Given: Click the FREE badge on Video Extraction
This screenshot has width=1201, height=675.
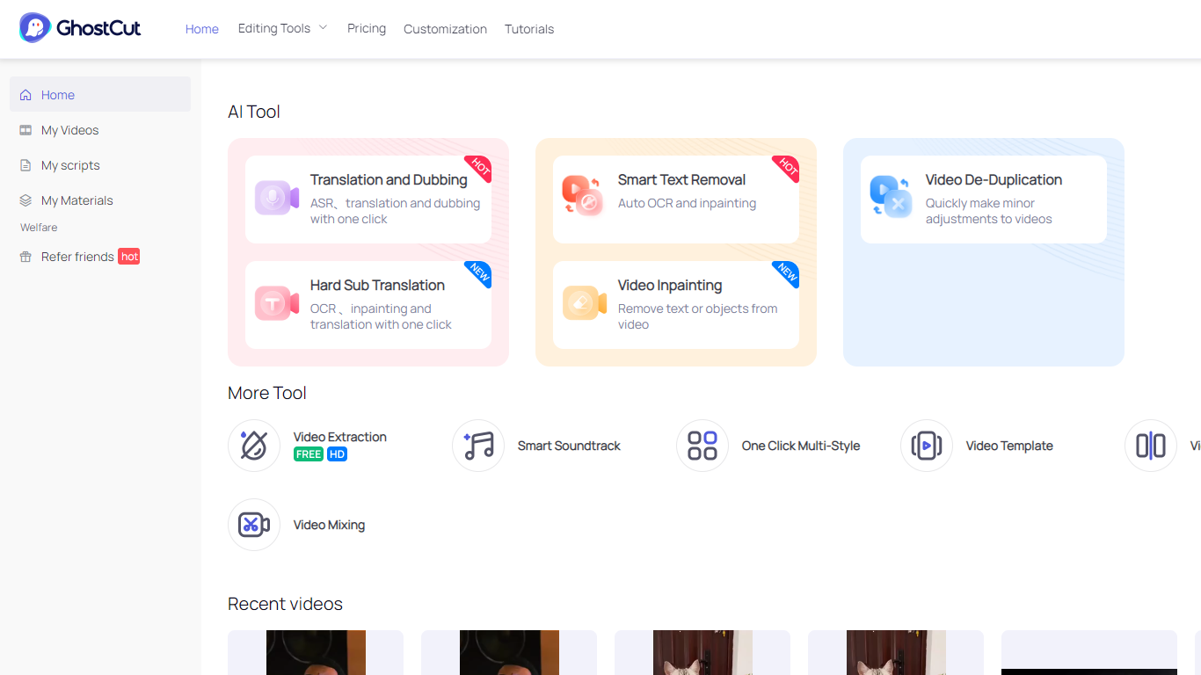Looking at the screenshot, I should tap(308, 454).
